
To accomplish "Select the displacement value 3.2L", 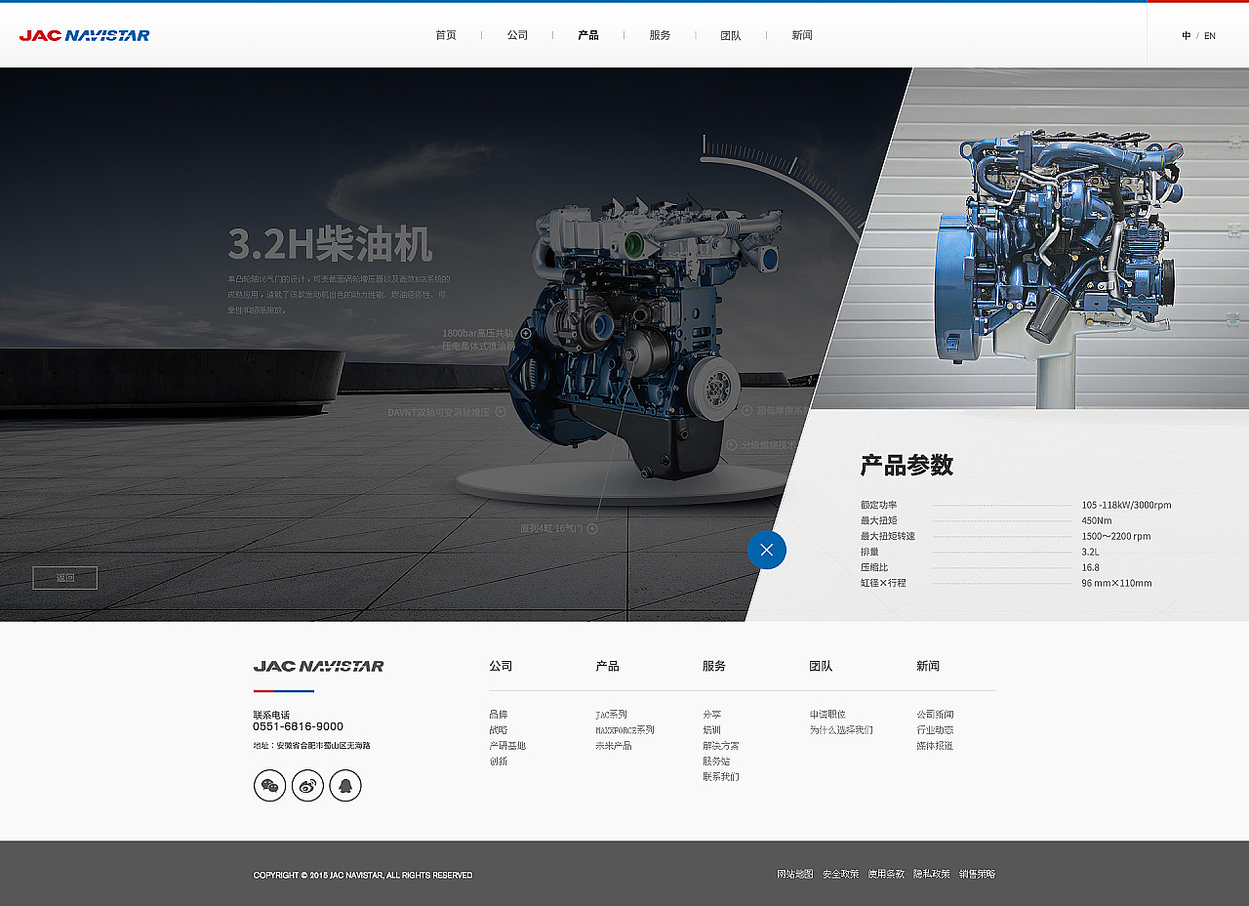I will (1090, 552).
